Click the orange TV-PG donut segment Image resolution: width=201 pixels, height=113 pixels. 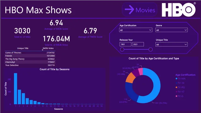(131, 78)
